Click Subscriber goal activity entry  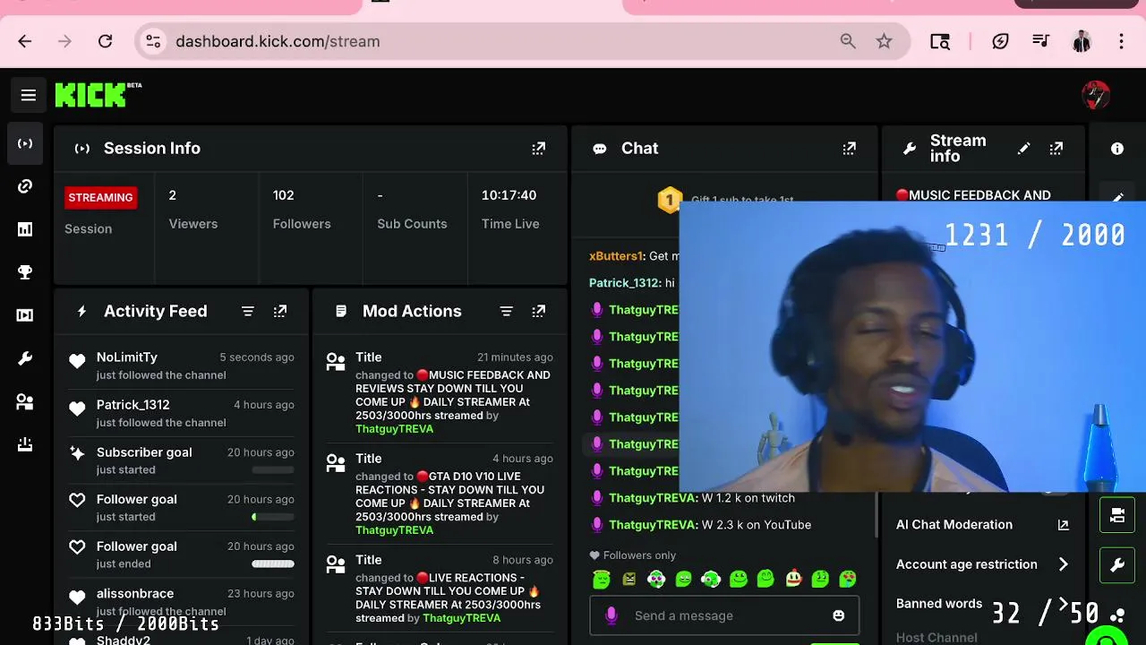point(182,460)
